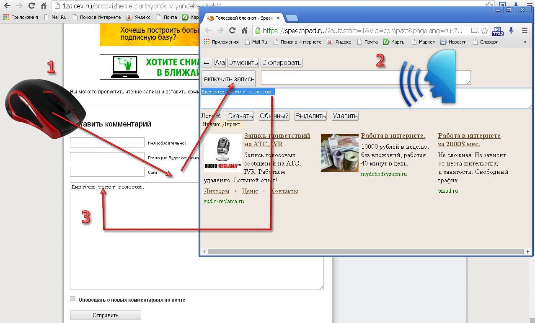Click the reload icon of the 1zaicev.ru window
Viewport: 535px width, 323px height.
coord(31,6)
